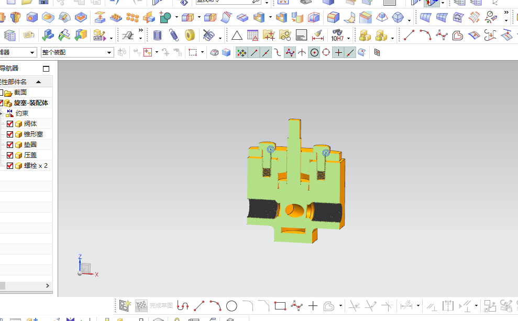Screen dimensions: 518x321
Task: Select the 旋塞-装配体 assembly node
Action: pos(31,103)
